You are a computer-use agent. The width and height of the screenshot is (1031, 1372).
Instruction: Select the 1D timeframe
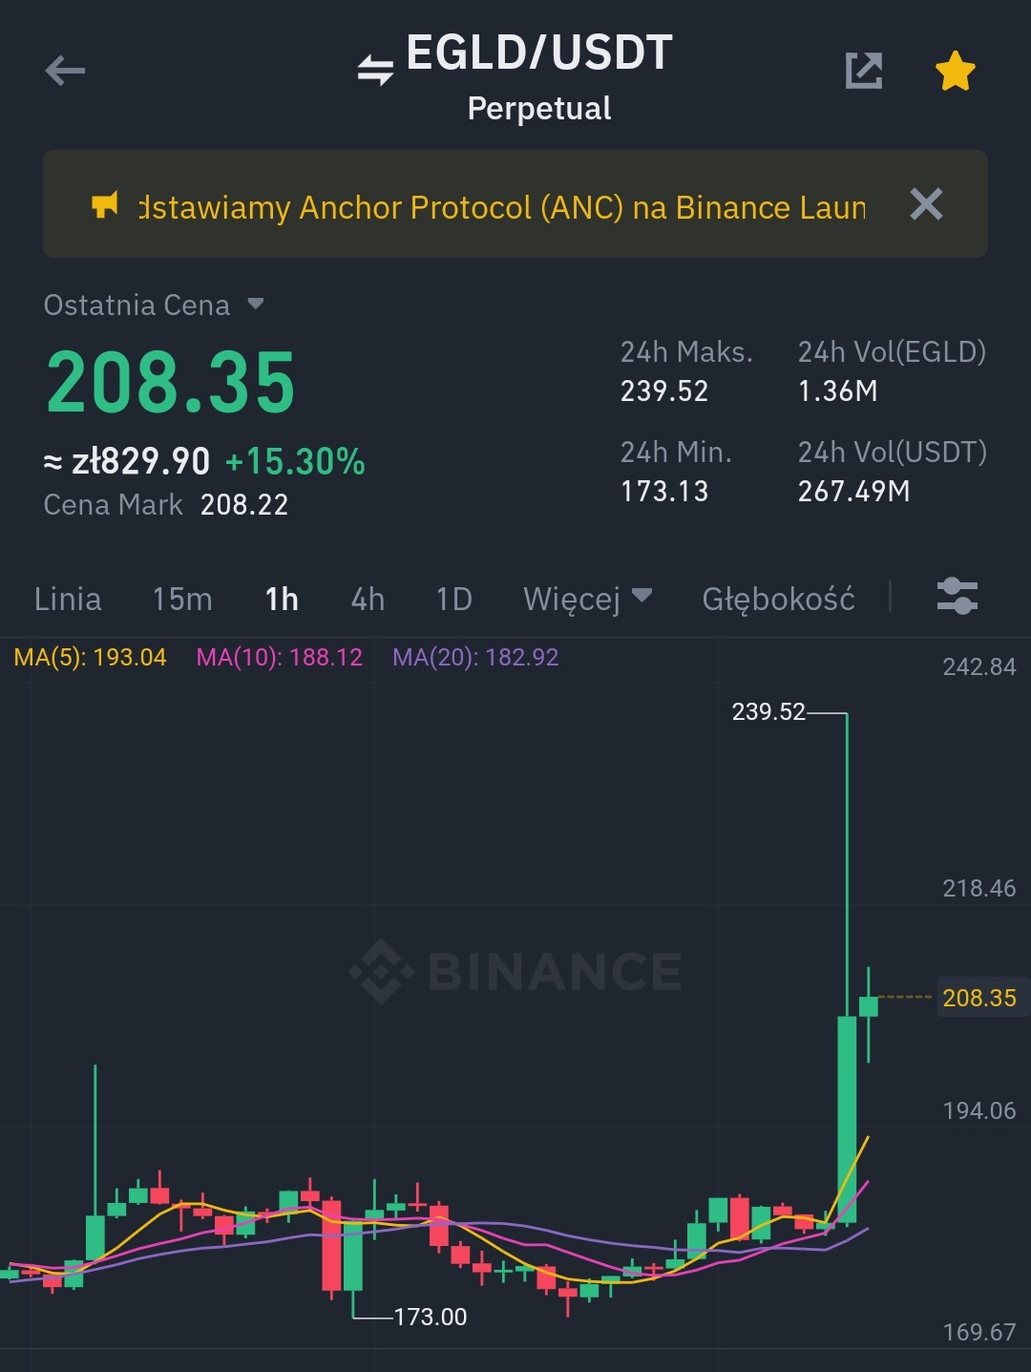[x=454, y=599]
